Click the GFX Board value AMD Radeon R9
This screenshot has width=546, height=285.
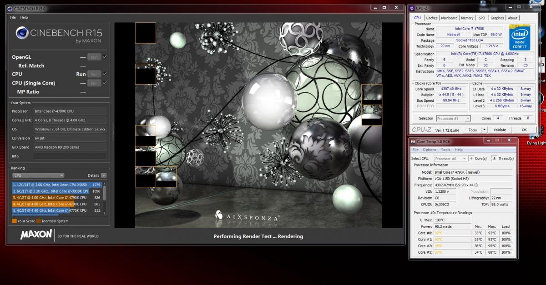coord(70,147)
